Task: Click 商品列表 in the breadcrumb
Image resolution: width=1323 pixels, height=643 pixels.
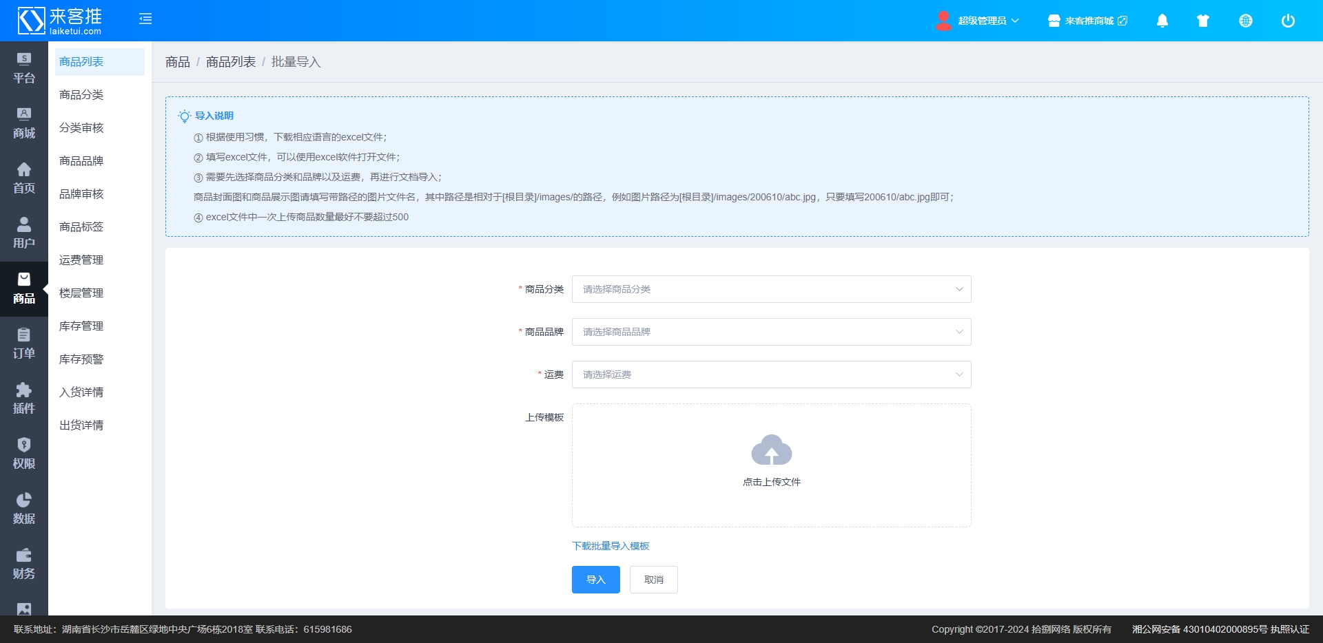Action: 230,62
